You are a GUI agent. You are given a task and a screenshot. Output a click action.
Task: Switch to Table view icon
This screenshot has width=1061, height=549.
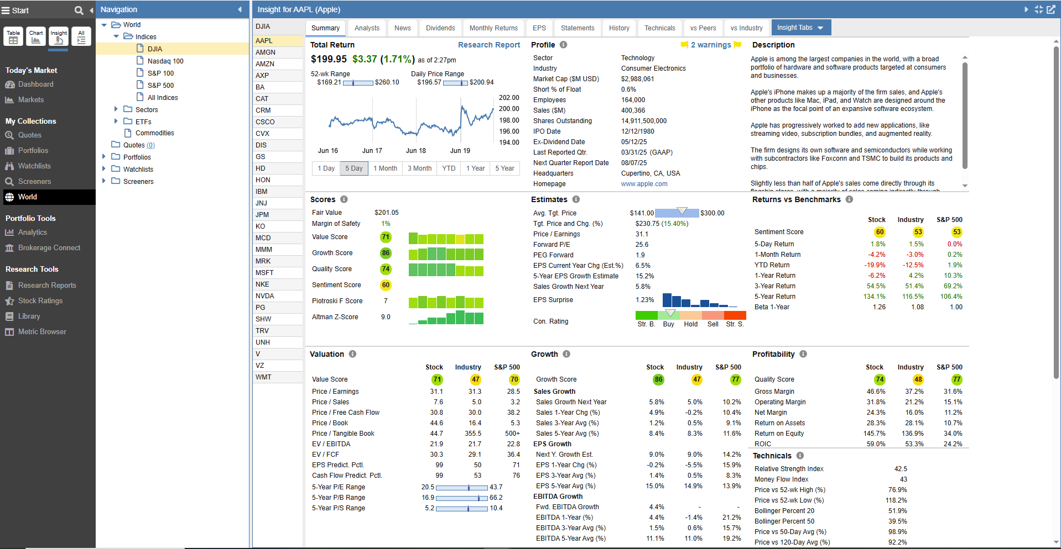(x=13, y=37)
